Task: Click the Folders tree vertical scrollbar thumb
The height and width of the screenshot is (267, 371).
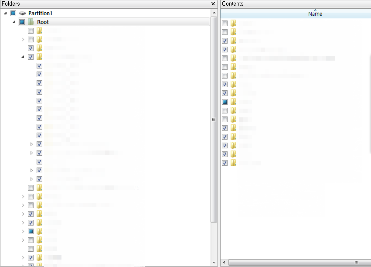Action: (x=214, y=120)
